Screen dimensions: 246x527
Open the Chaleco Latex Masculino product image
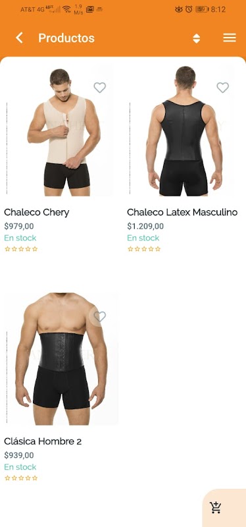tap(183, 131)
